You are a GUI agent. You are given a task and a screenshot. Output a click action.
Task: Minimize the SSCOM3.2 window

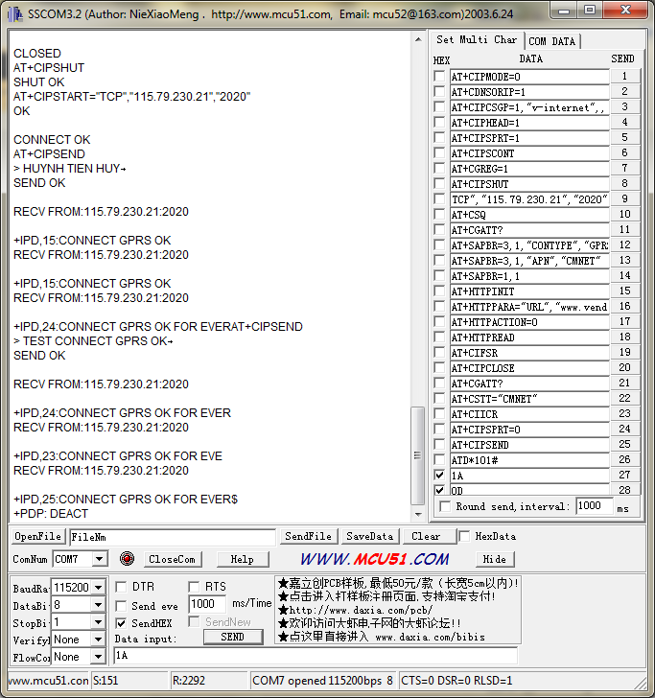(x=564, y=11)
